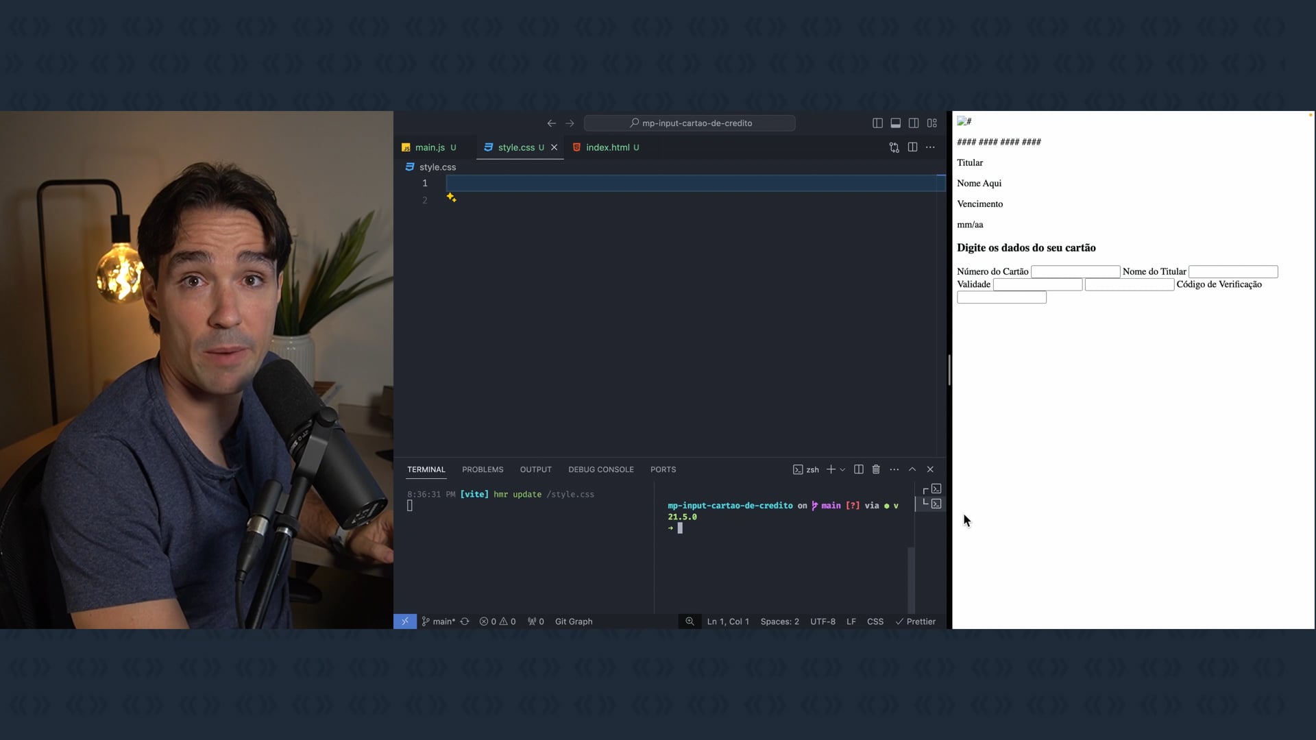Open the terminal panel more actions menu
Image resolution: width=1316 pixels, height=740 pixels.
click(894, 469)
